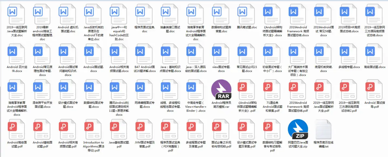Click file name "2019Android Framework 高频面试题总结.docx"

[298, 31]
